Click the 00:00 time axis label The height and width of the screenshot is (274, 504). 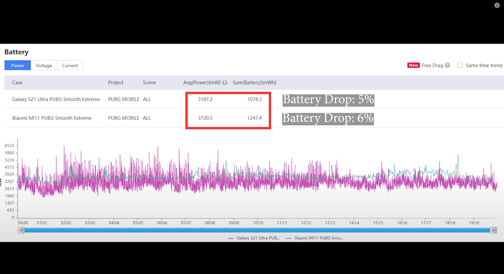tap(23, 223)
